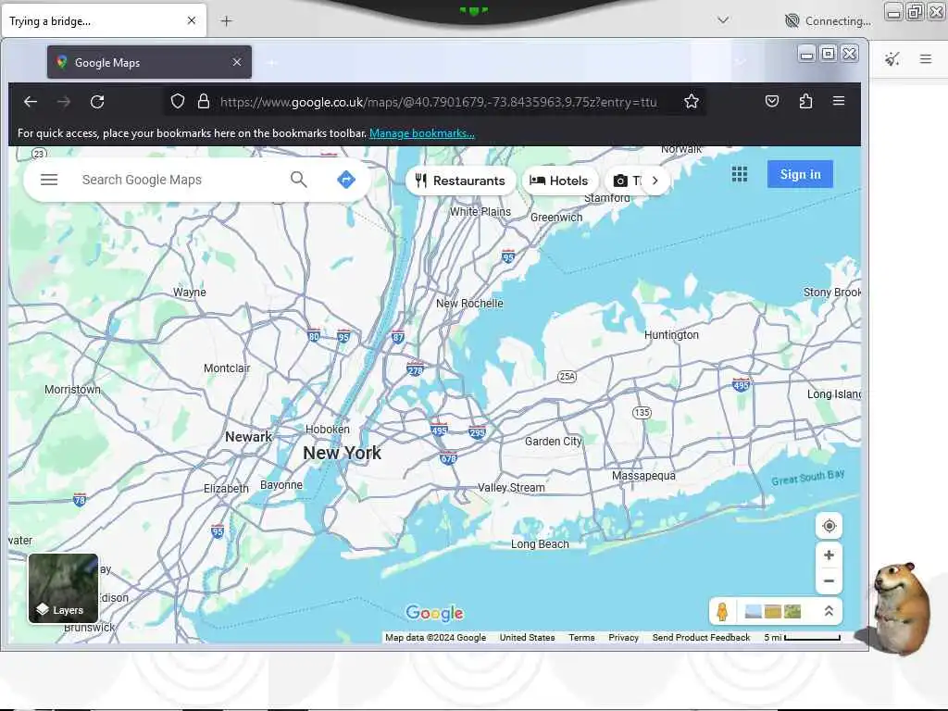
Task: Click the search magnifier icon in Maps
Action: (x=299, y=179)
